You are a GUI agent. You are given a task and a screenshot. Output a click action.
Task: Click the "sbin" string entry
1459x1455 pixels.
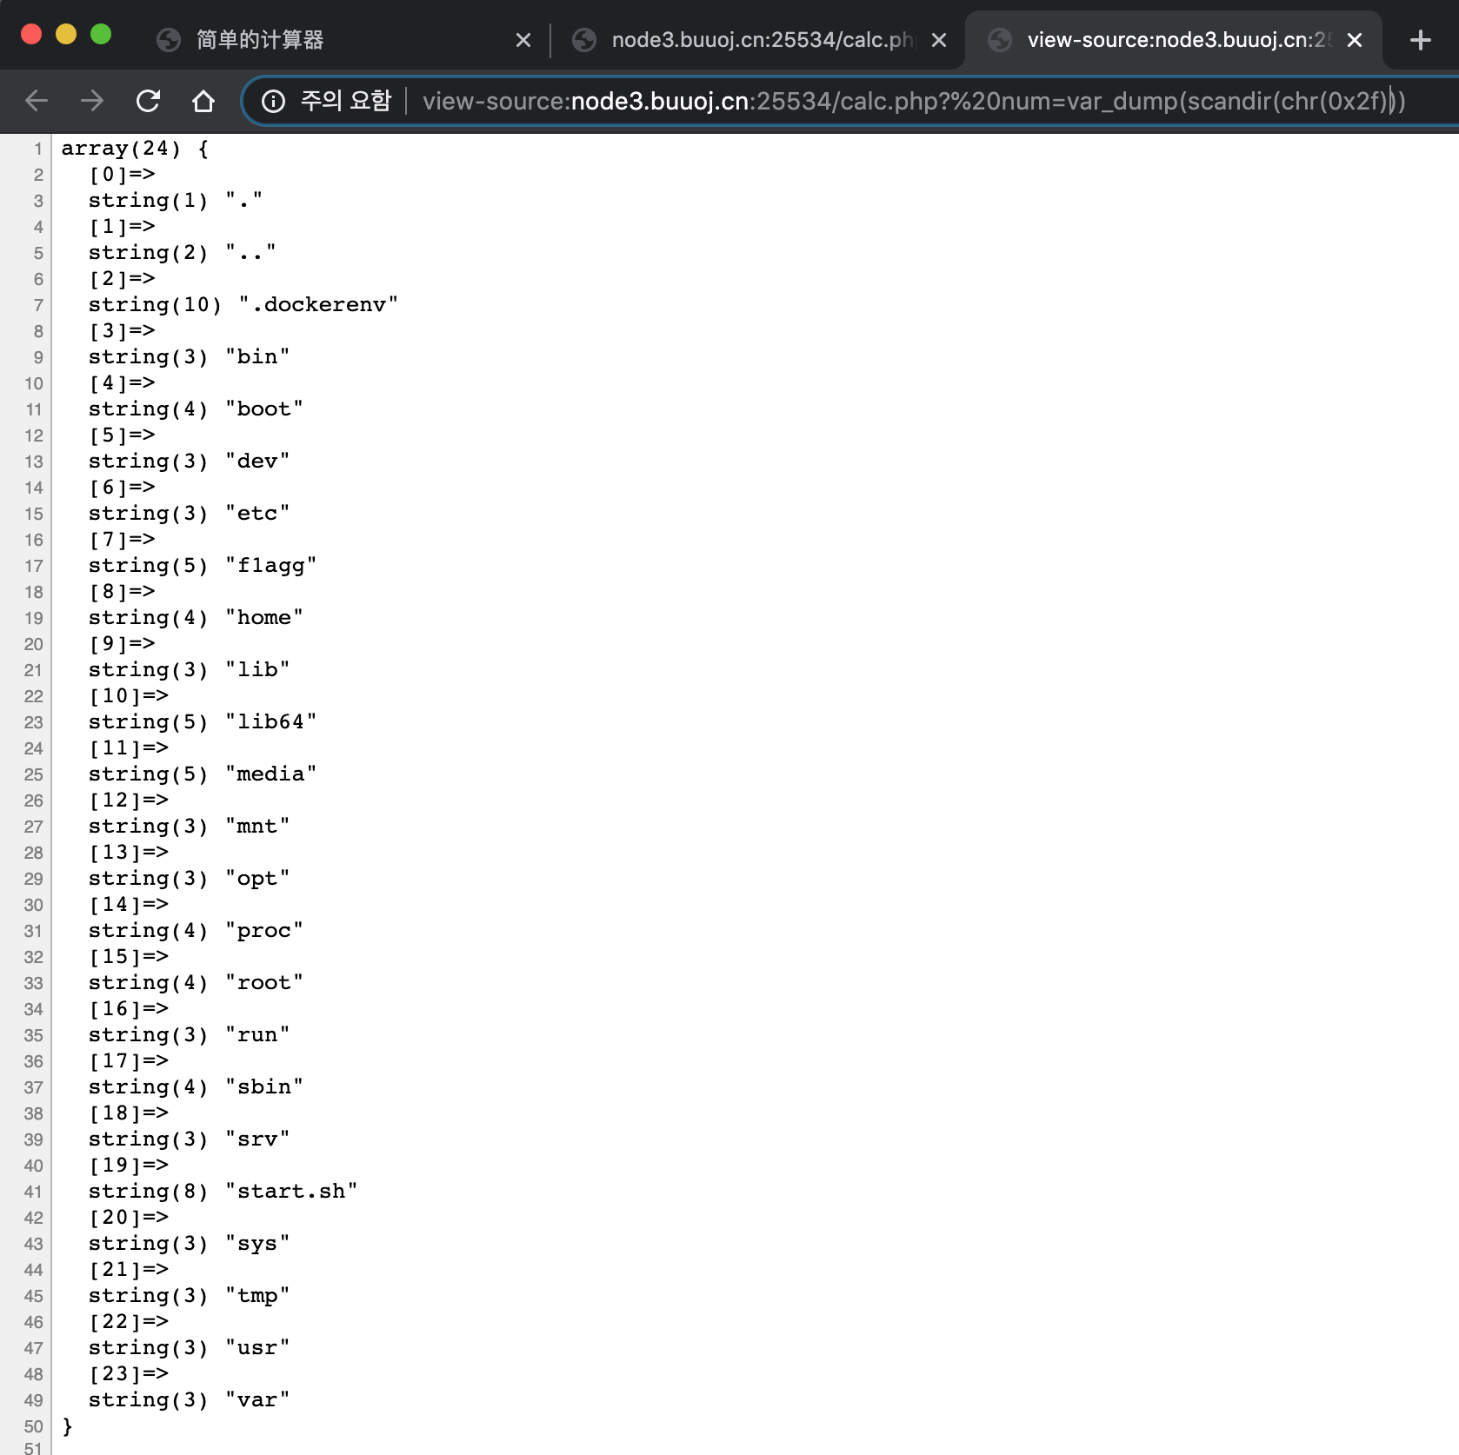point(196,1087)
